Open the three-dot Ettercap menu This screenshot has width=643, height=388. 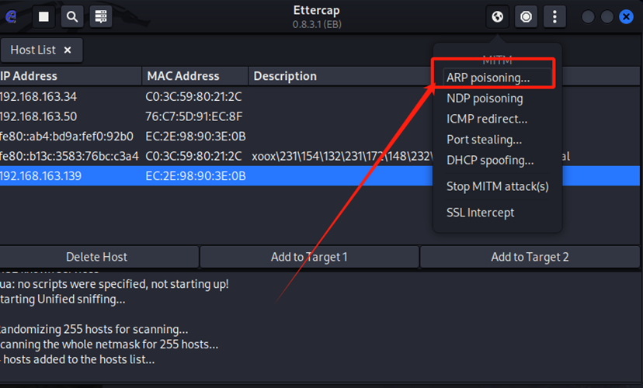point(554,16)
